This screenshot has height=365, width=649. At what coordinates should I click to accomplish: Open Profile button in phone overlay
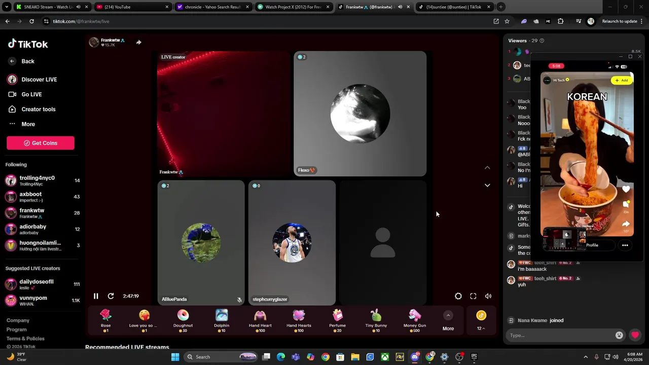click(592, 245)
